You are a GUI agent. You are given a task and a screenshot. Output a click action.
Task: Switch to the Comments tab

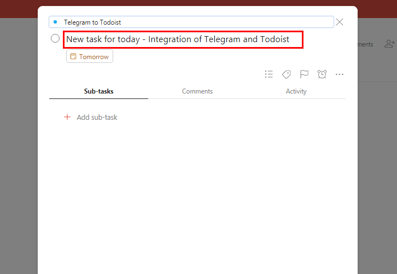click(x=197, y=91)
